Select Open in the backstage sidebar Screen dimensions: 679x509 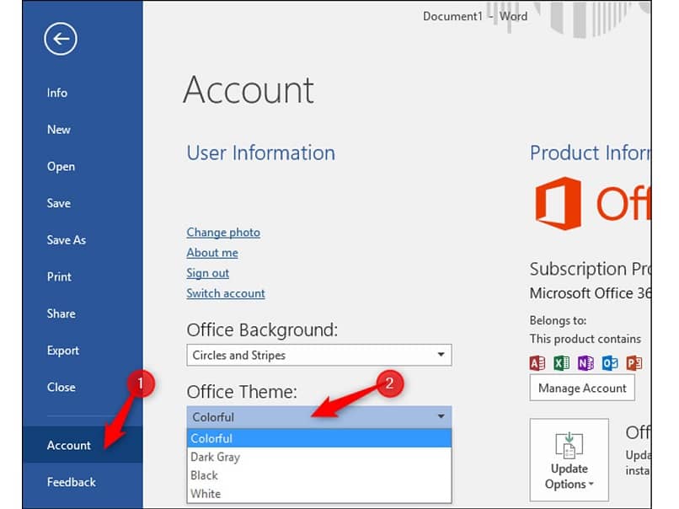click(x=61, y=167)
